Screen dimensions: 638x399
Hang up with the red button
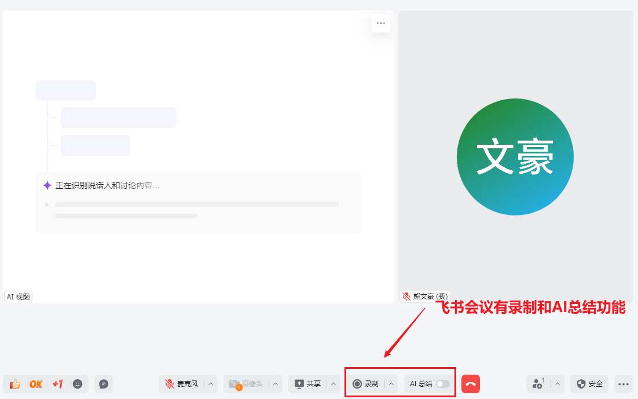[x=471, y=384]
